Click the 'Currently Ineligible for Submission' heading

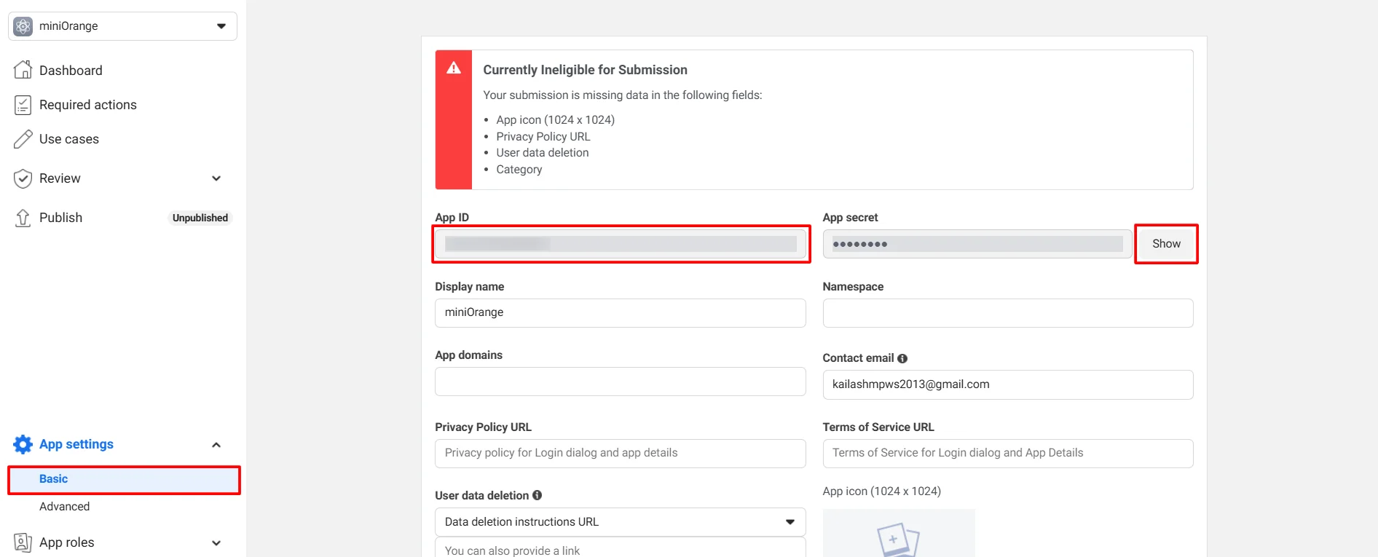pyautogui.click(x=586, y=70)
